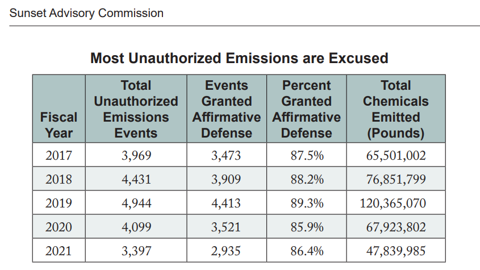Click the 2017 fiscal year cell
The width and height of the screenshot is (480, 270).
click(59, 155)
